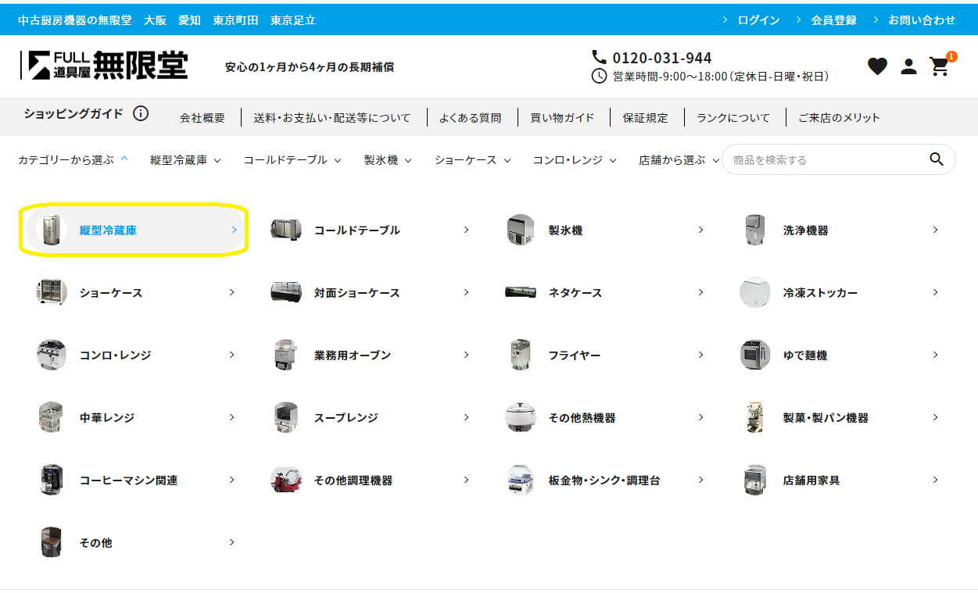Open the shopping cart icon
Image resolution: width=978 pixels, height=593 pixels.
[x=939, y=67]
